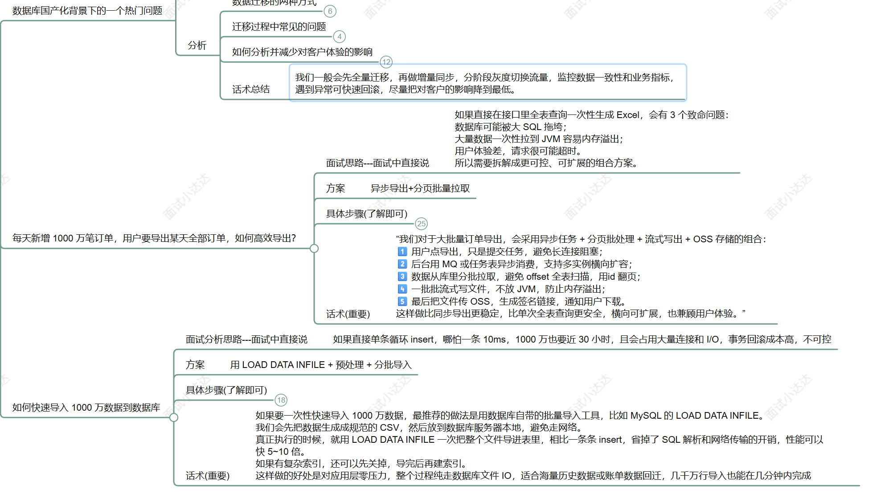Image resolution: width=885 pixels, height=494 pixels.
Task: Click the blue number 4 icon
Action: click(402, 289)
